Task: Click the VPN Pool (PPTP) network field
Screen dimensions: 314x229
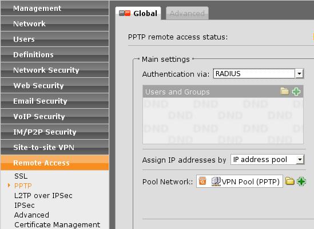Action: pos(240,181)
